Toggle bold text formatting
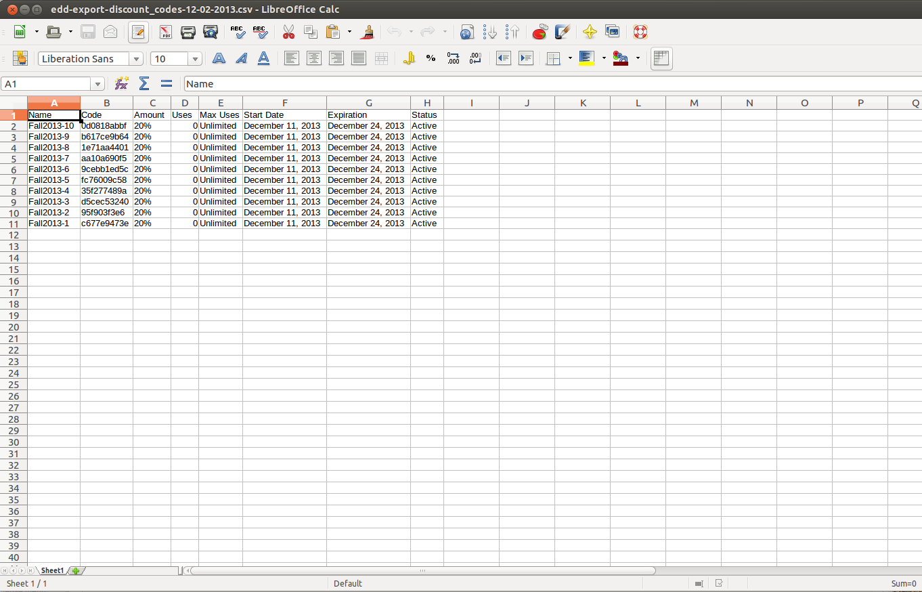This screenshot has height=592, width=922. [x=219, y=59]
